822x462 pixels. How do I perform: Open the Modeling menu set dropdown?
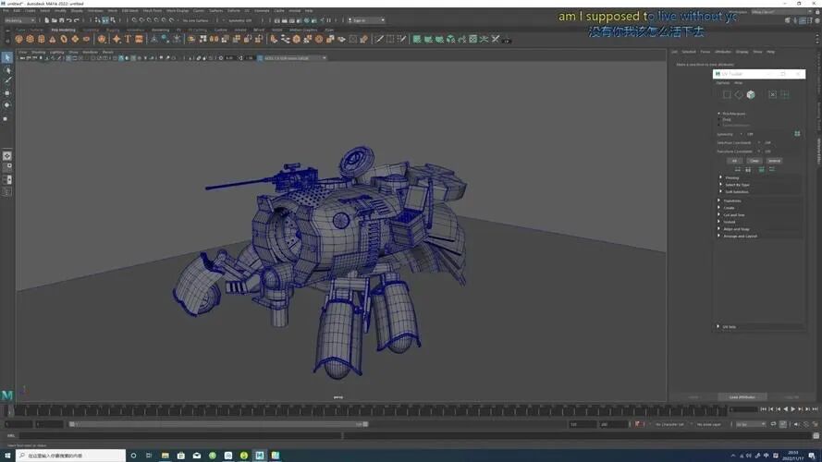tap(18, 19)
